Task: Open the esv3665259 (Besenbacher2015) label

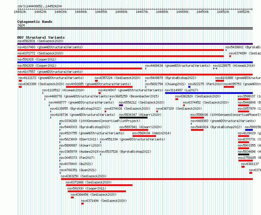Action: [x=134, y=96]
